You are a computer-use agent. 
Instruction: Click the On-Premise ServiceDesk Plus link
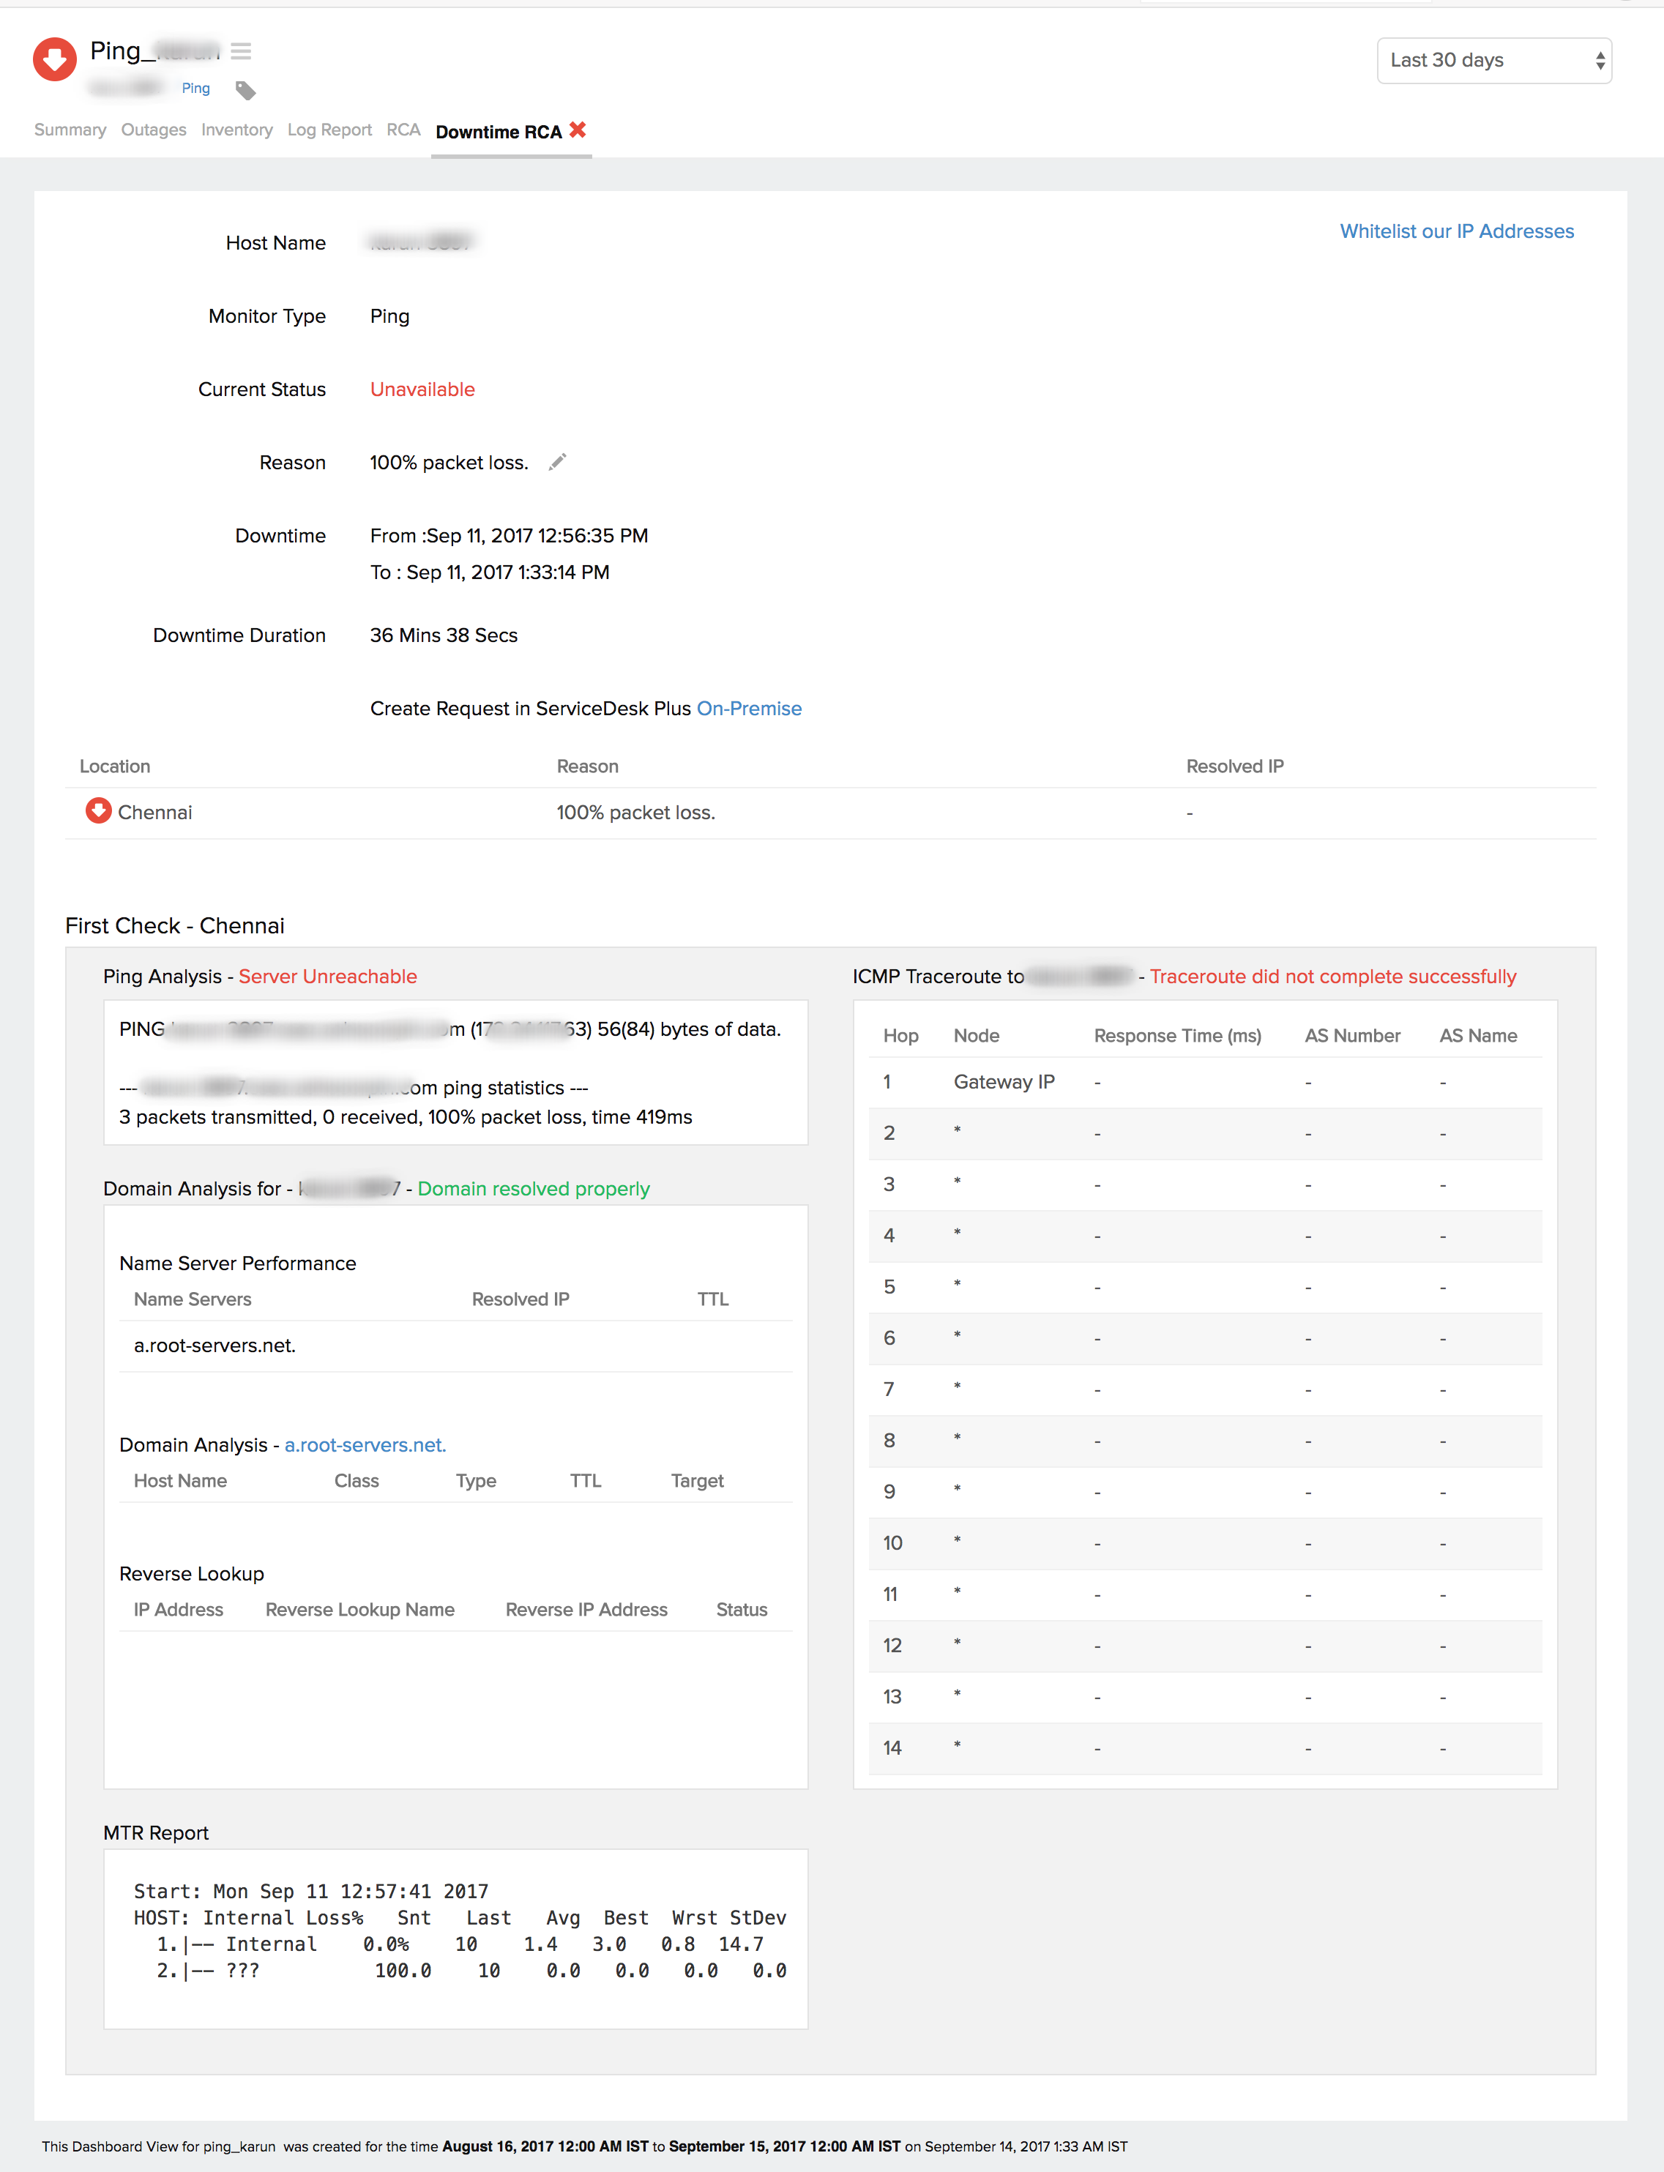click(749, 708)
